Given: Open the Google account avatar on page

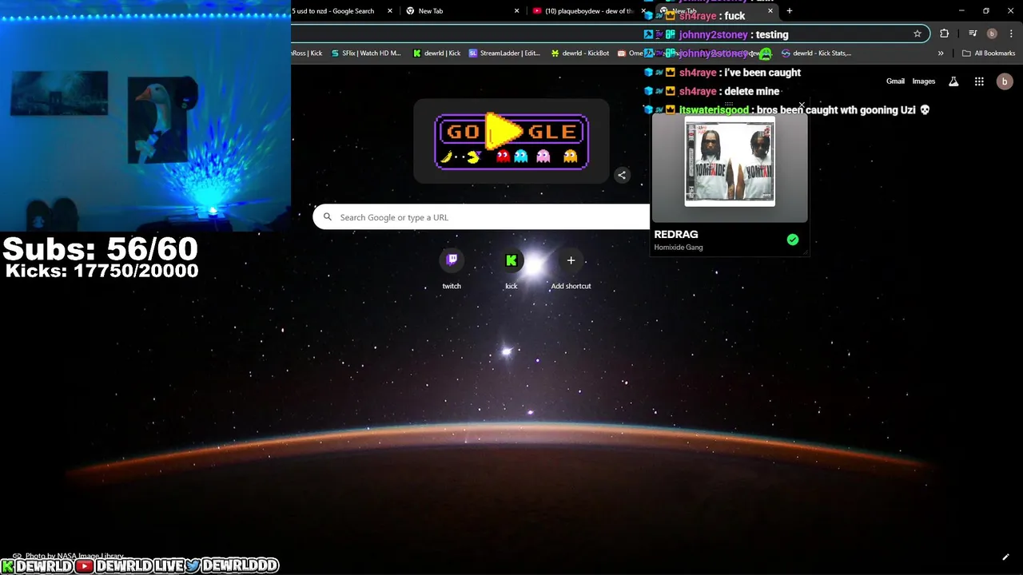Looking at the screenshot, I should [x=1005, y=81].
